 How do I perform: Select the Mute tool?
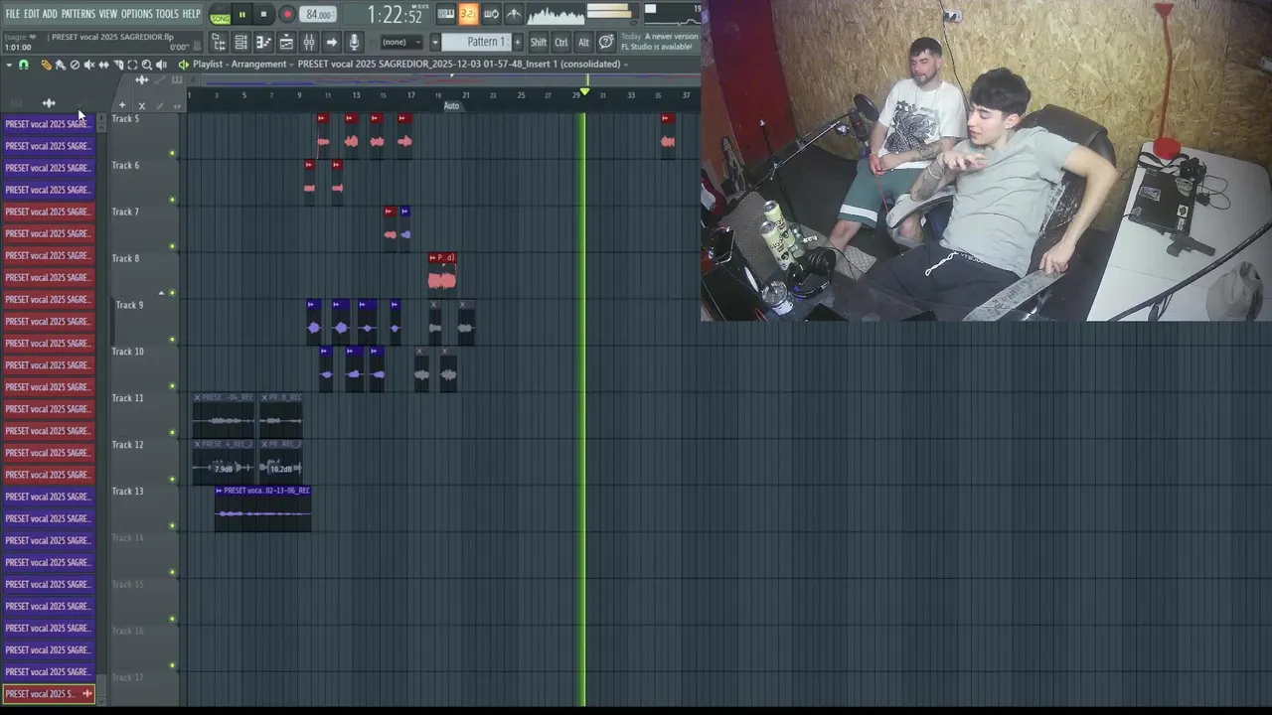tap(88, 65)
